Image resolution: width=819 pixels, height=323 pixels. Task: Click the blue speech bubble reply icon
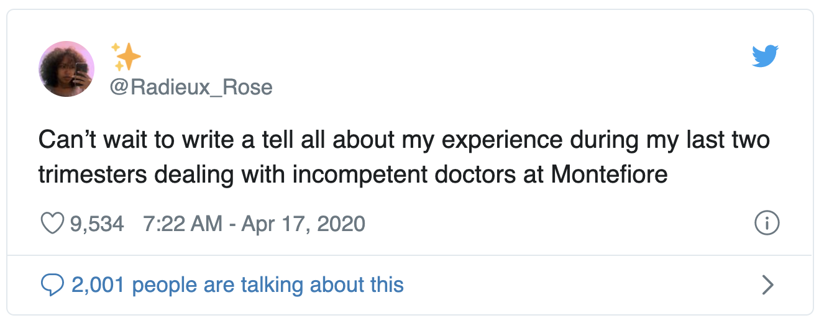click(x=52, y=285)
